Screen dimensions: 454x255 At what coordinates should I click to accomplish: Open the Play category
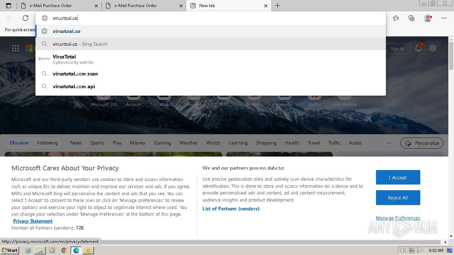(x=117, y=143)
